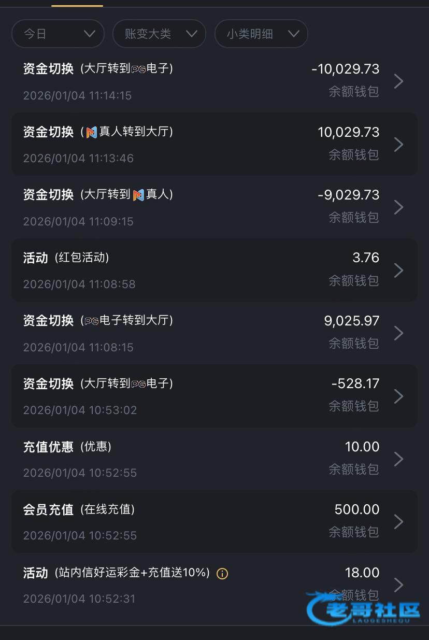Tap chevron next to 3.76 红包活动 entry
429x640 pixels.
pyautogui.click(x=398, y=270)
